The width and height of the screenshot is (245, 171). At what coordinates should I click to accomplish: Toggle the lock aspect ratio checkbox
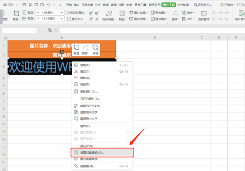(x=68, y=13)
